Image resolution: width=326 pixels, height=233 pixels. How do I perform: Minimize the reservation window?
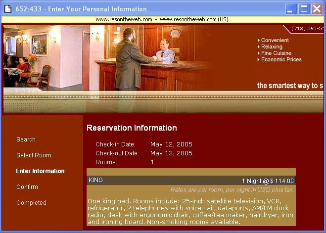click(291, 8)
